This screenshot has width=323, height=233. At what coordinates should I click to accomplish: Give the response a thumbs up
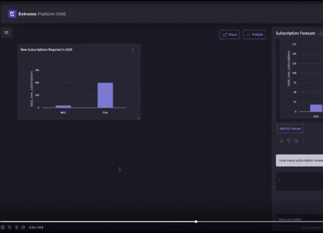282,141
